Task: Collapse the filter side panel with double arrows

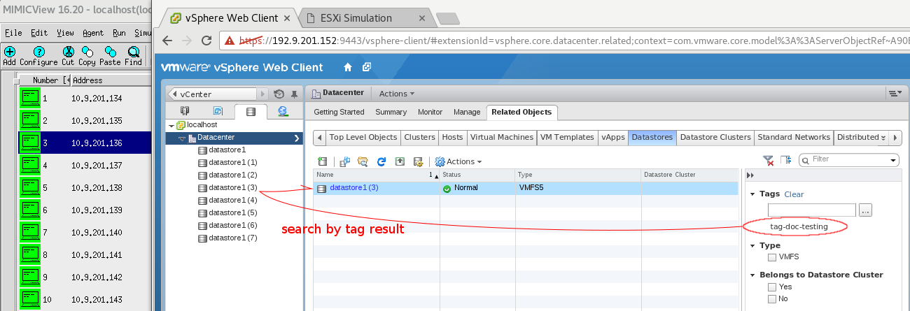Action: pos(750,175)
